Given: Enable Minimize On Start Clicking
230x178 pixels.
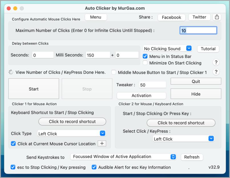Looking at the screenshot, I should pos(145,63).
